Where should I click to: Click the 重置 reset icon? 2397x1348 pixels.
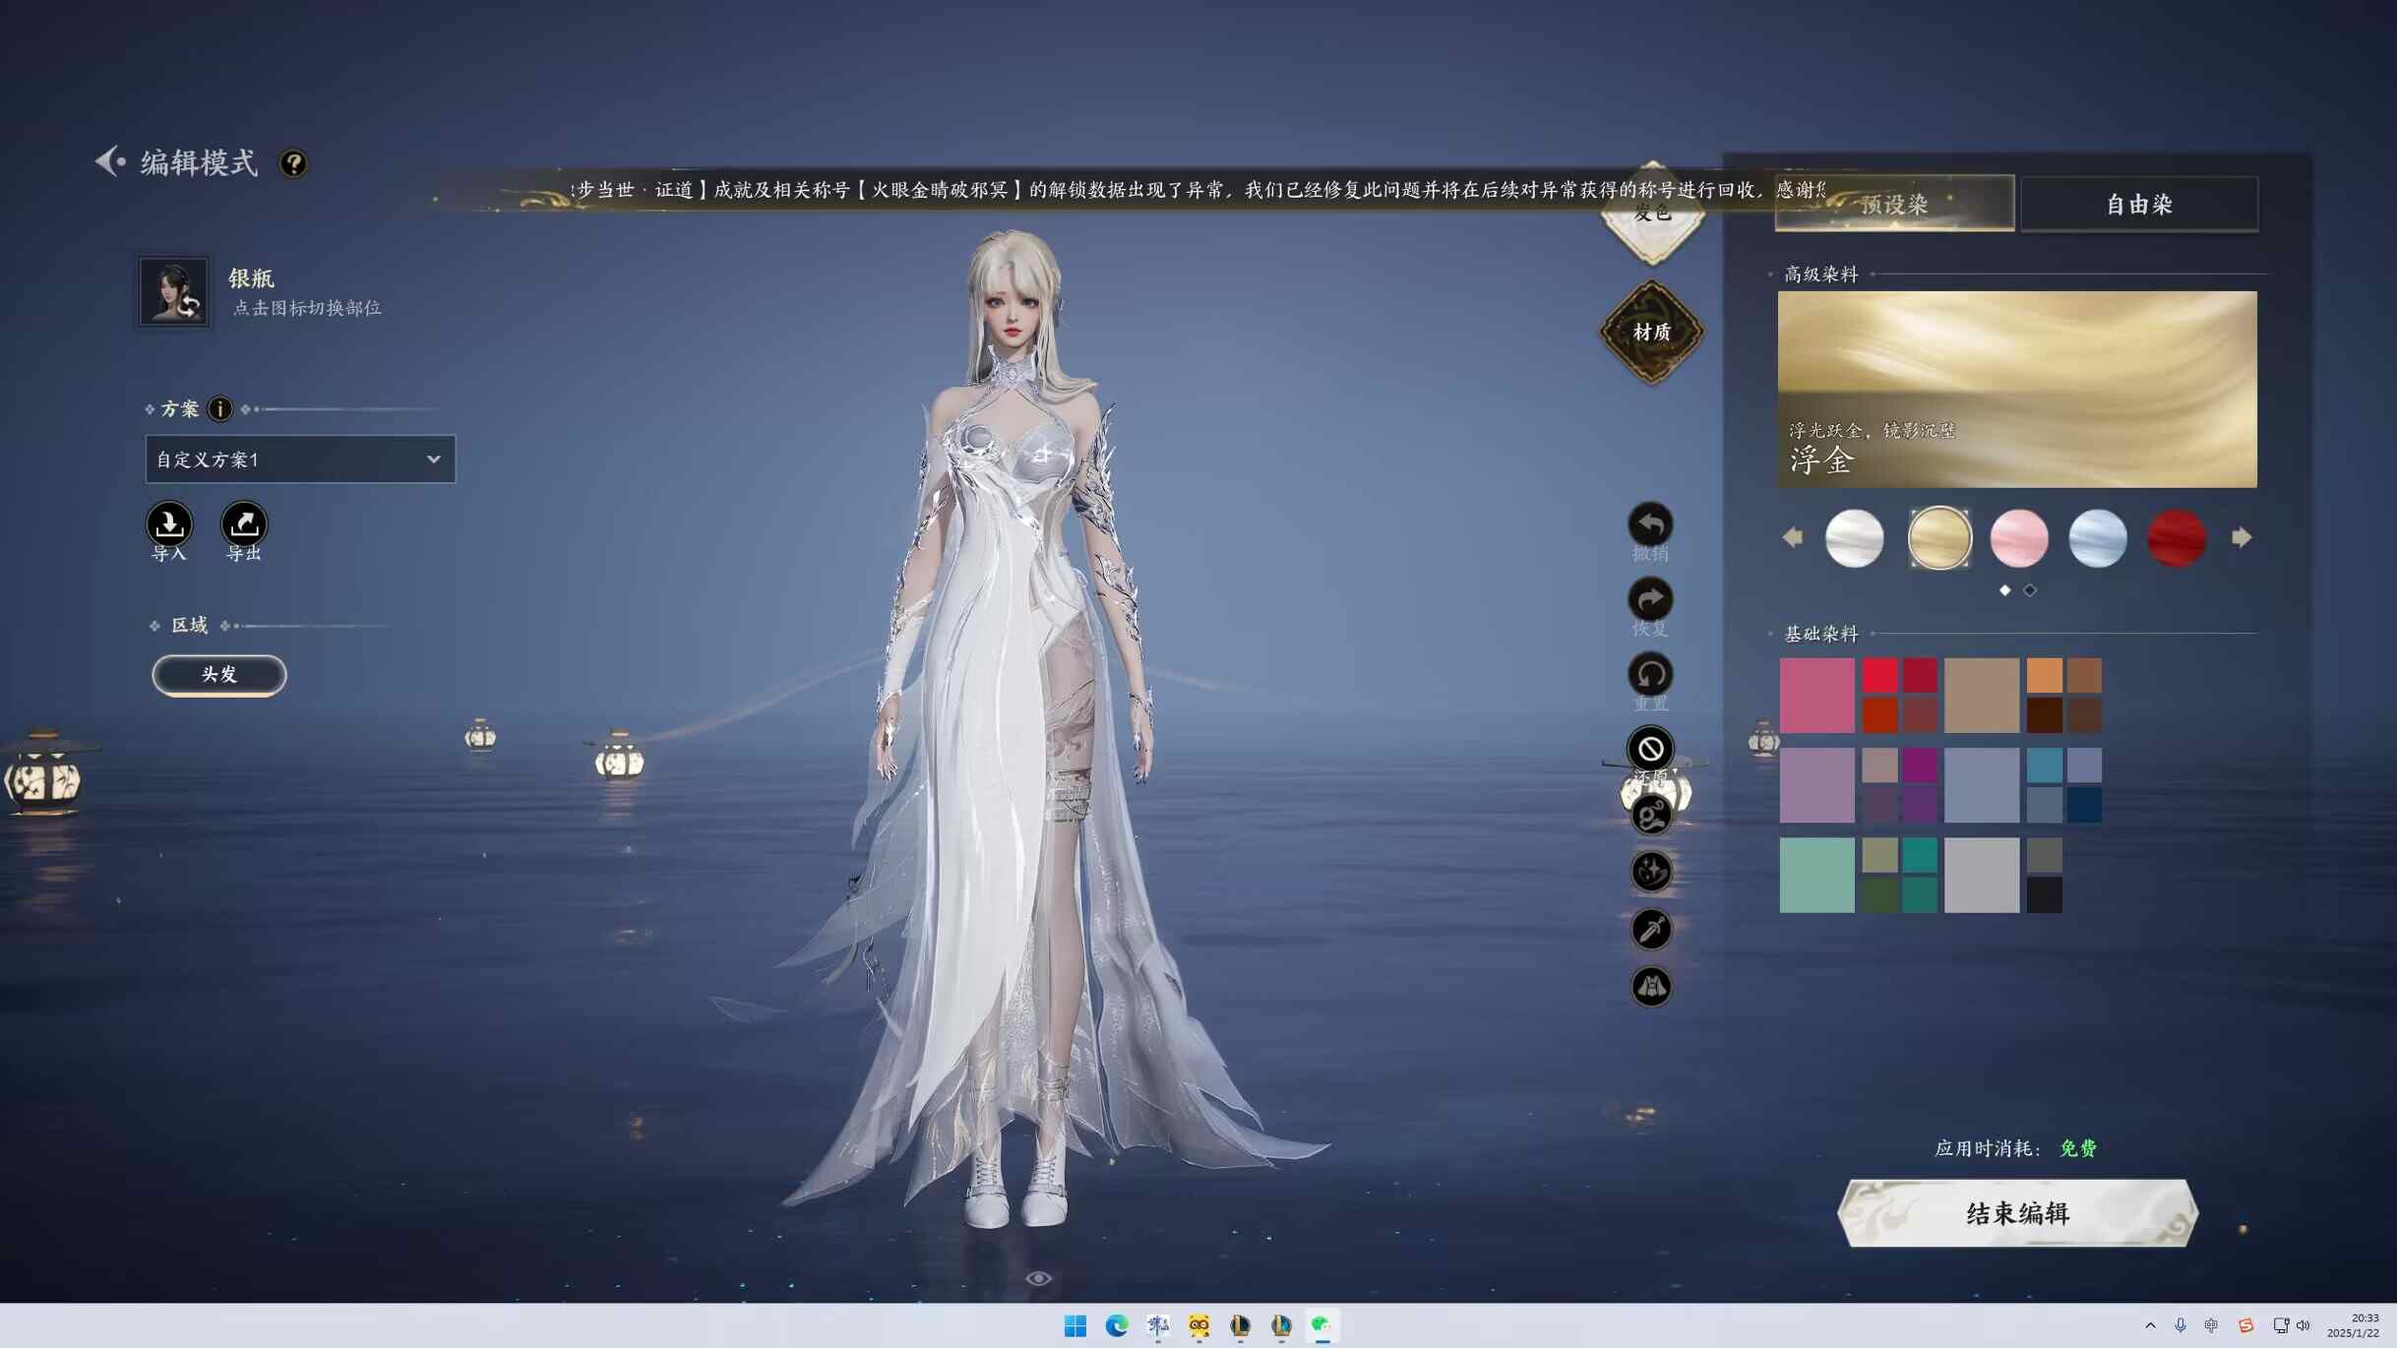(1651, 675)
